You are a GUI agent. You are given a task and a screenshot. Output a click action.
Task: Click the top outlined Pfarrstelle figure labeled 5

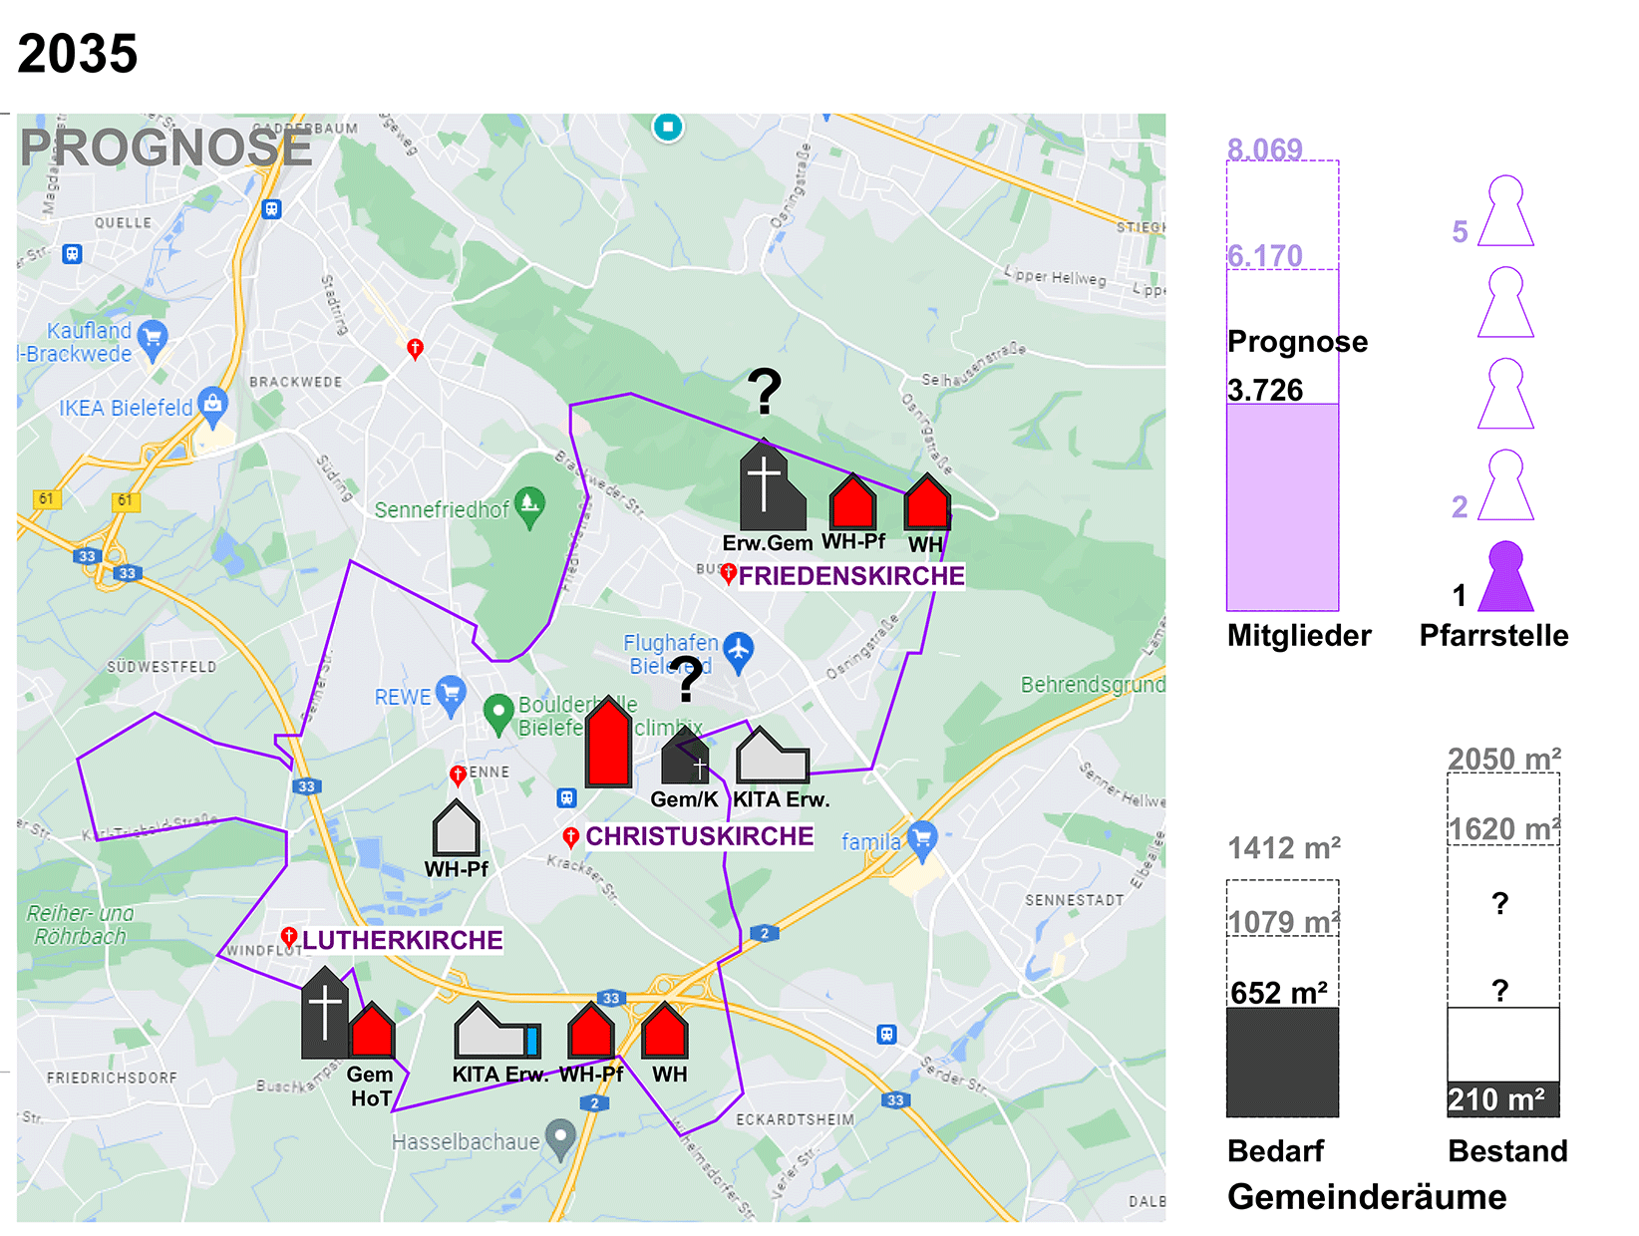tap(1505, 210)
